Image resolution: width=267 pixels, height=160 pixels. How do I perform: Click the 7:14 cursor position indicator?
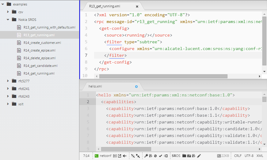point(86,156)
